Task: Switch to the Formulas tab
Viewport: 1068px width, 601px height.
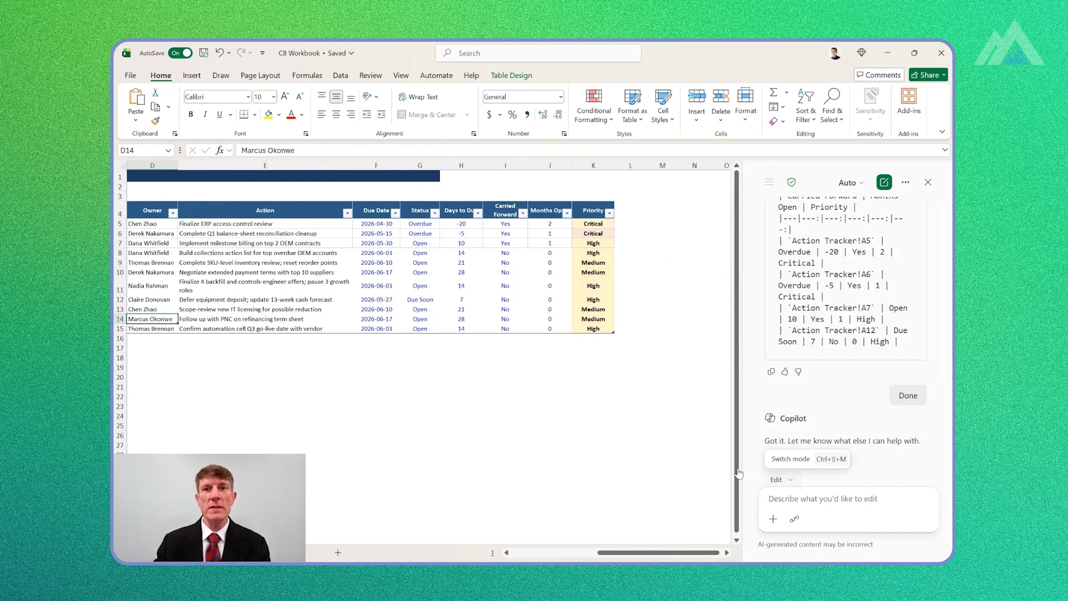Action: click(307, 75)
